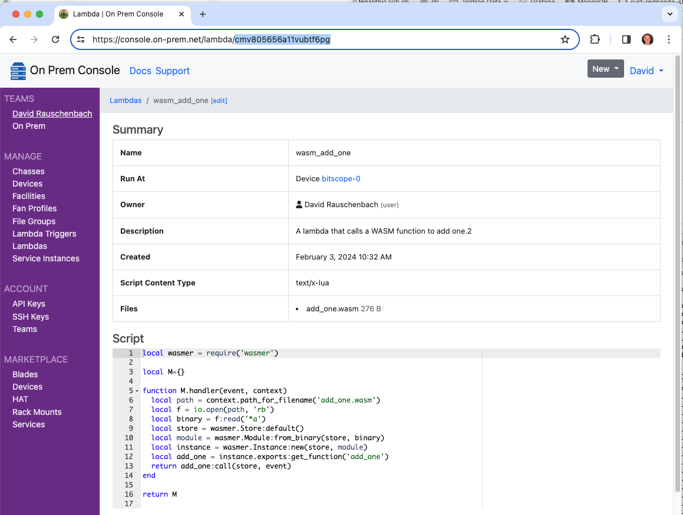Click script line 1 requiring wasmer
The image size is (683, 515).
pos(210,353)
